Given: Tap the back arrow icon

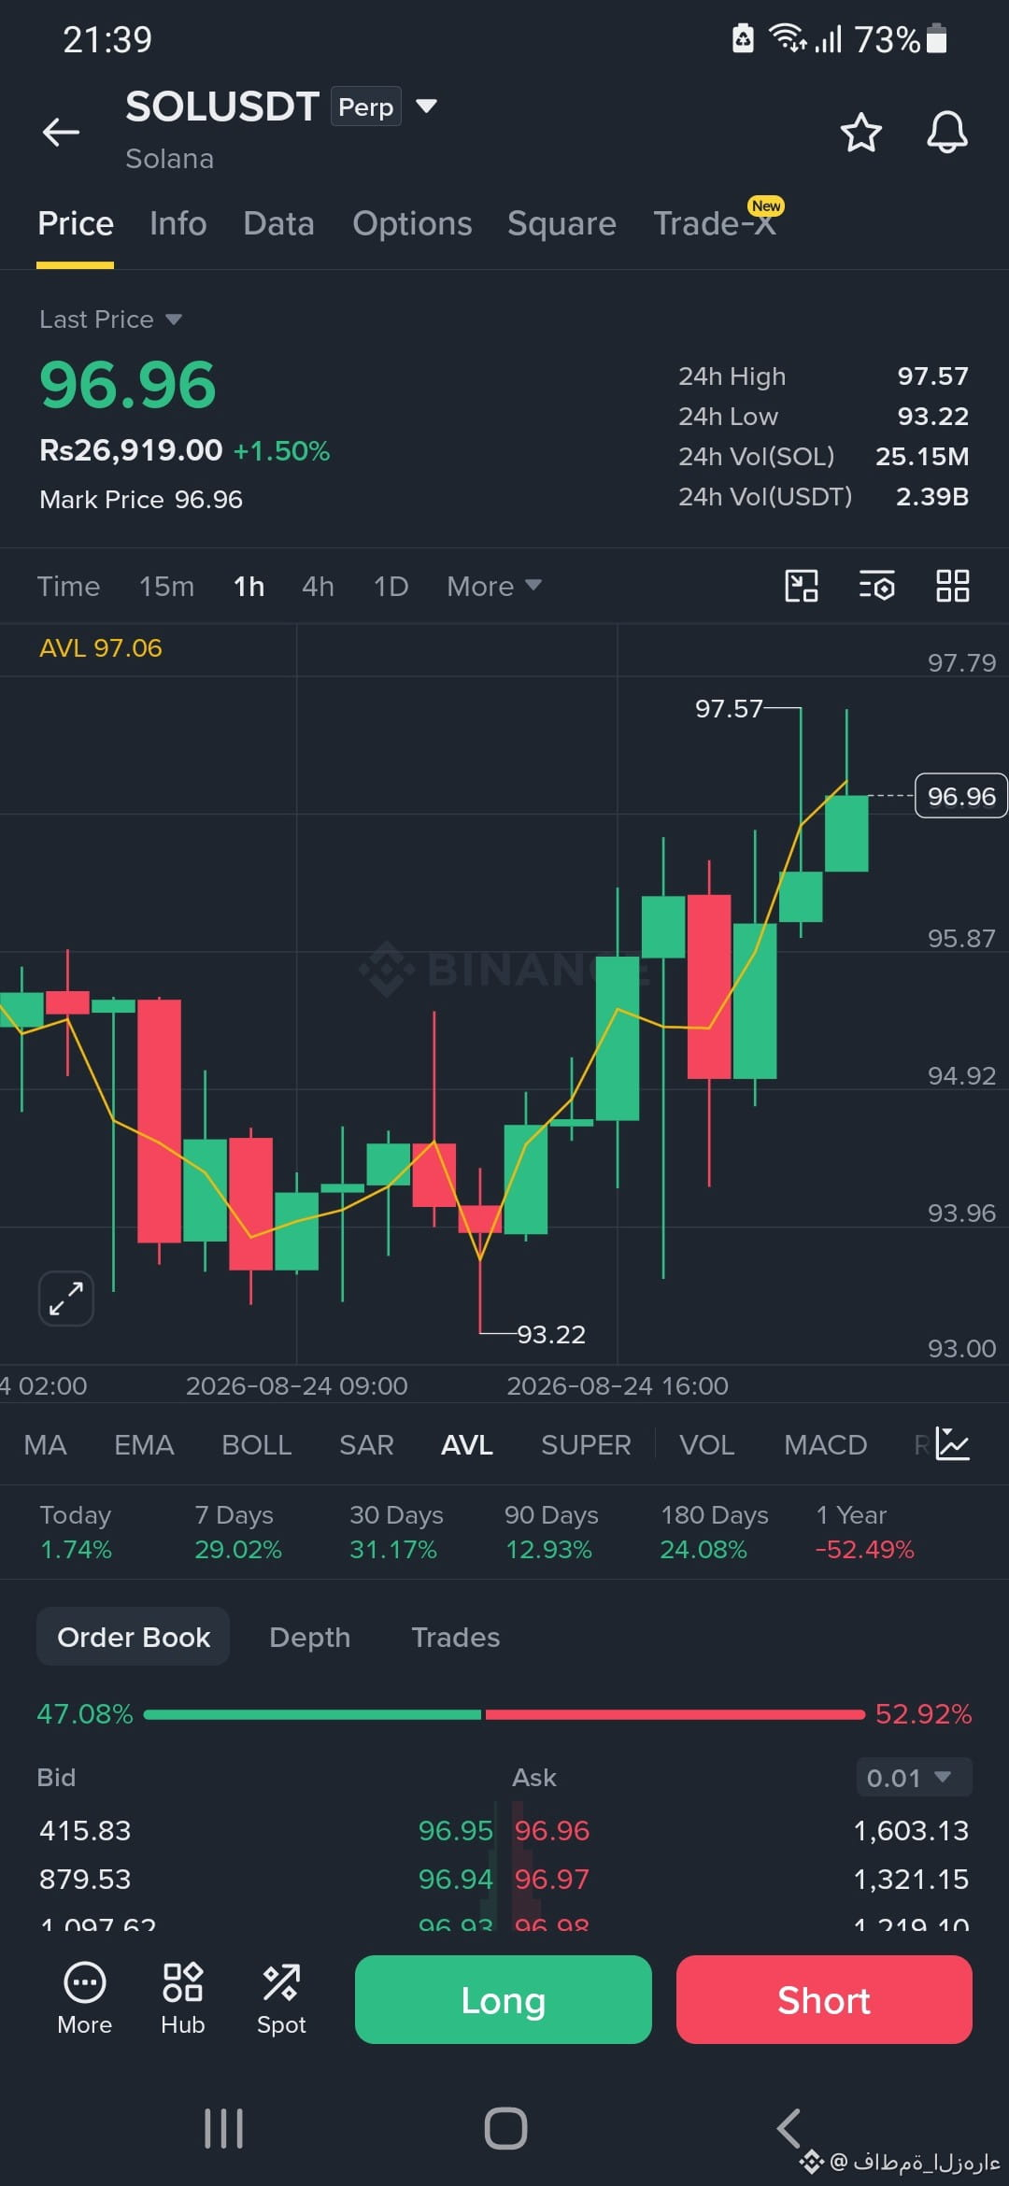Looking at the screenshot, I should 61,132.
